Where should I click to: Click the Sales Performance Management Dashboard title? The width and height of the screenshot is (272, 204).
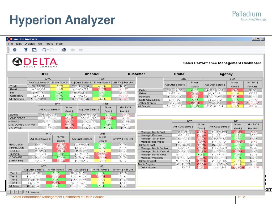(222, 63)
